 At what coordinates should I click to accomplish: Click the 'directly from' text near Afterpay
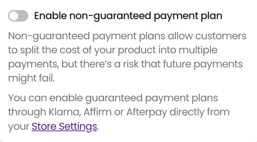pos(199,112)
